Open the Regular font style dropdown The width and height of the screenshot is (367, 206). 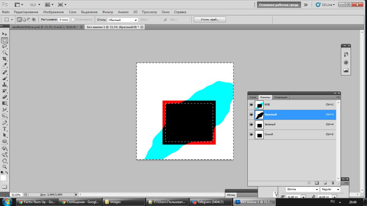(330, 189)
